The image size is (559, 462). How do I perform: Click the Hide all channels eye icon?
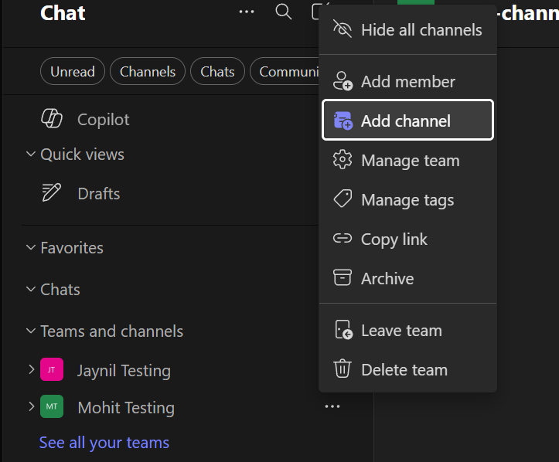tap(343, 29)
